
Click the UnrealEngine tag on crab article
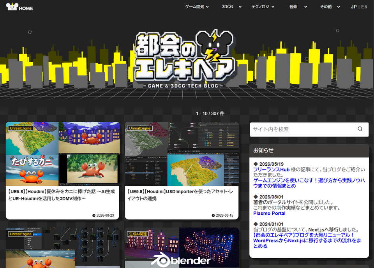pos(21,128)
